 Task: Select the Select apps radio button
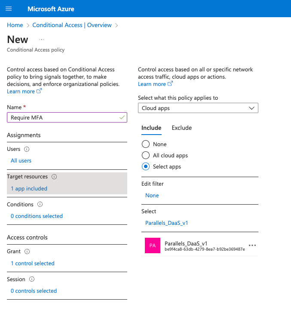146,167
